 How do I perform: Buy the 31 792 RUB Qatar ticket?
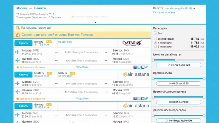23,43
